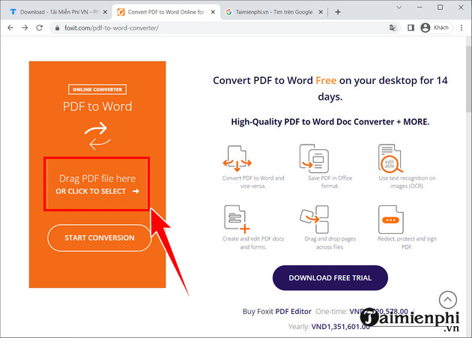Go forward using the browser forward arrow
Viewport: 472px width, 338px height.
click(25, 28)
